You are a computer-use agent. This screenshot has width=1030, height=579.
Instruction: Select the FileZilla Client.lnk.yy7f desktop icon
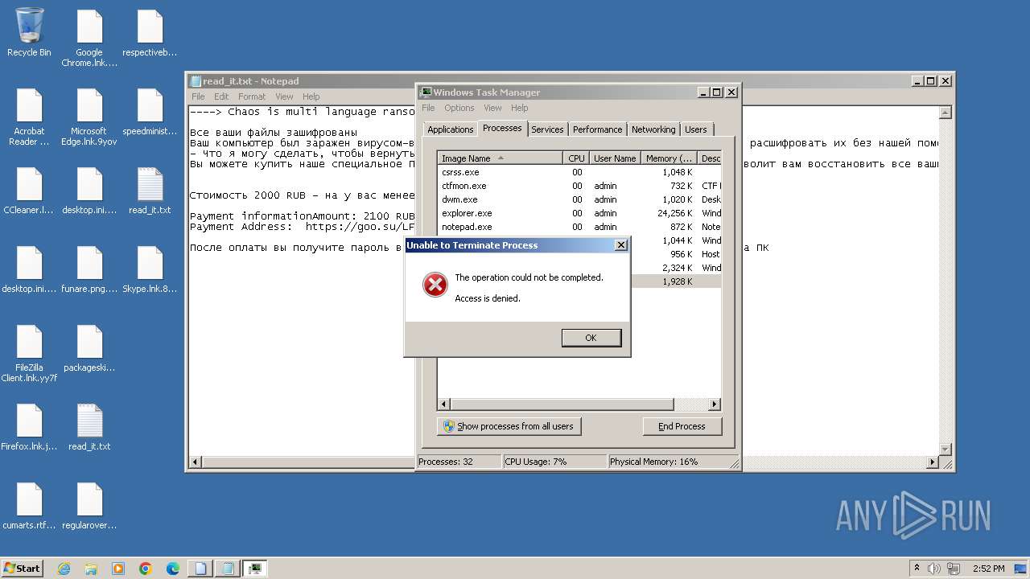pos(29,353)
